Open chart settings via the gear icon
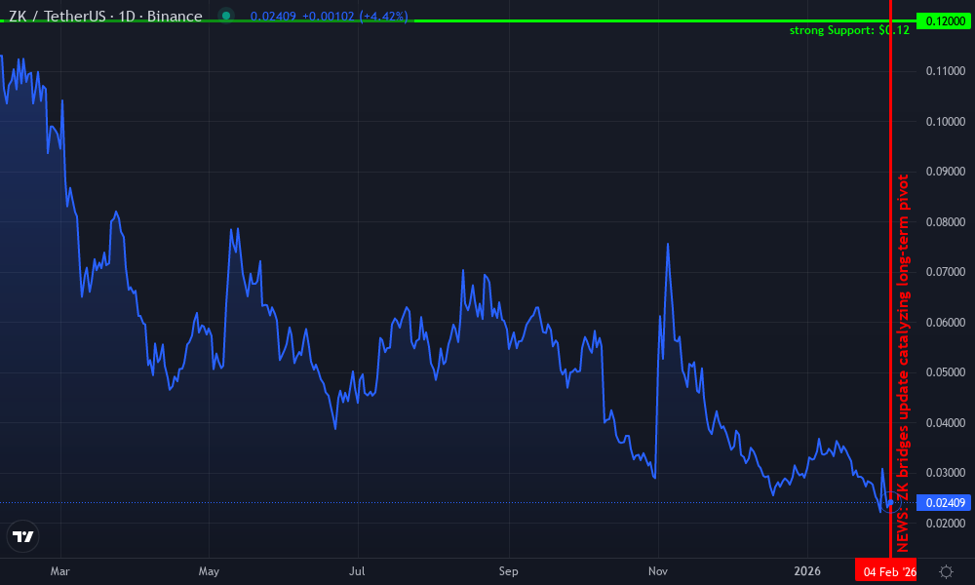Screen dimensions: 975x585 coord(944,572)
